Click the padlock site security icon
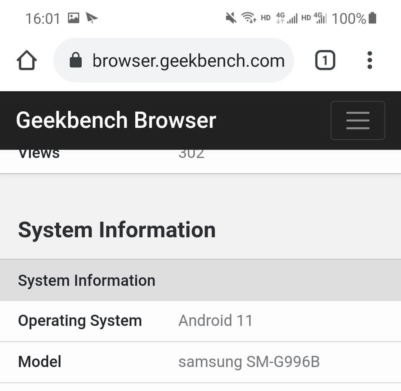Viewport: 401px width, 391px height. (x=76, y=60)
